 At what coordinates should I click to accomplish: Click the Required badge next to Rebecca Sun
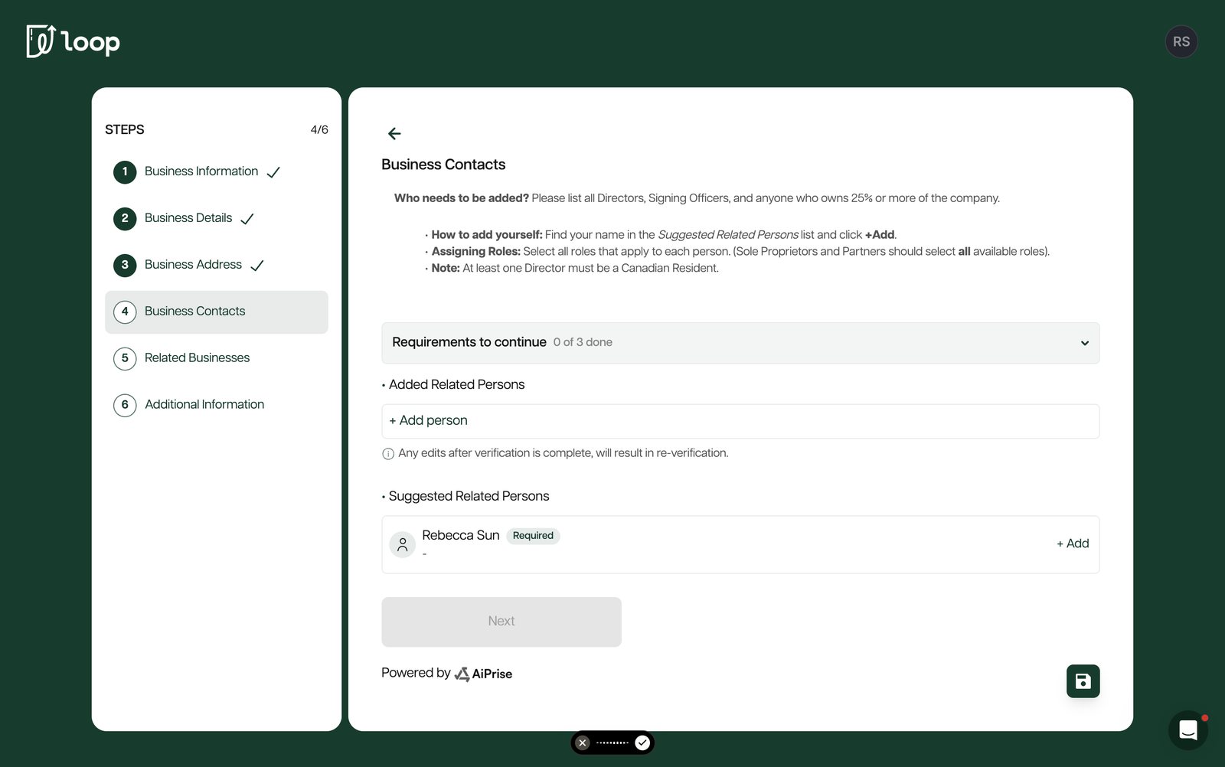[533, 536]
